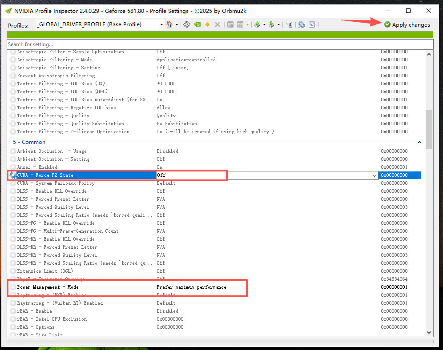Click the gear icon beside Extension Limit (OGL)

click(13, 271)
